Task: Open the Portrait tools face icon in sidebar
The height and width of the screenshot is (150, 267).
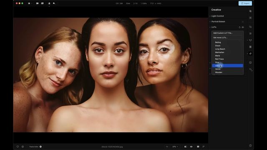Action: coord(250,40)
